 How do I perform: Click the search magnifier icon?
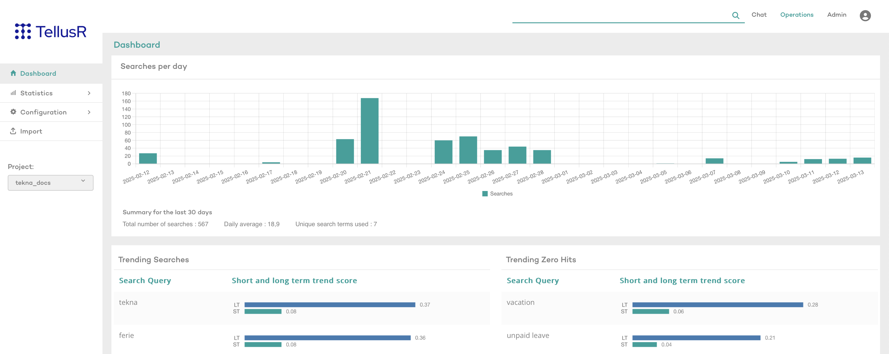(x=736, y=15)
